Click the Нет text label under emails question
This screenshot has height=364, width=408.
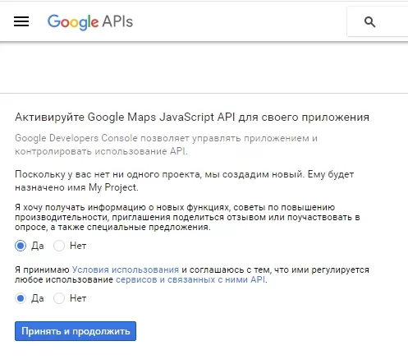coord(78,246)
